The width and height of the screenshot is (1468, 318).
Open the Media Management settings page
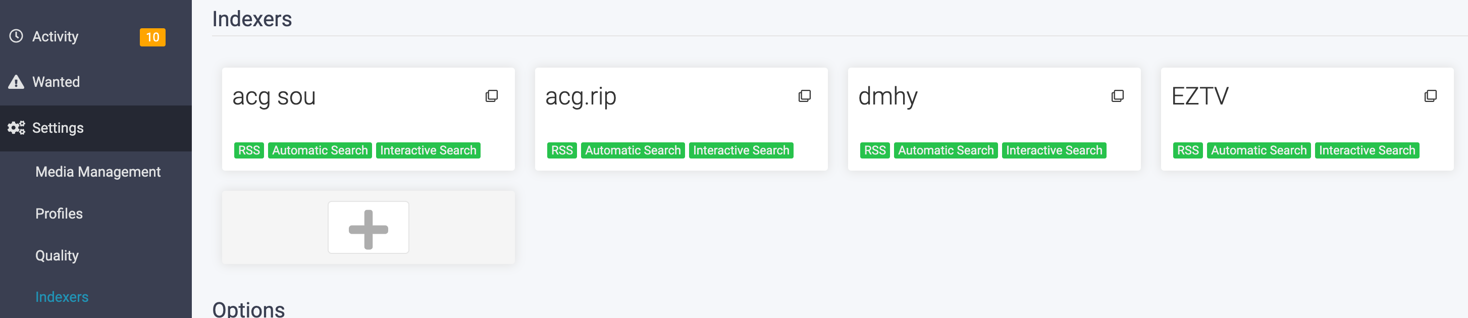click(98, 172)
